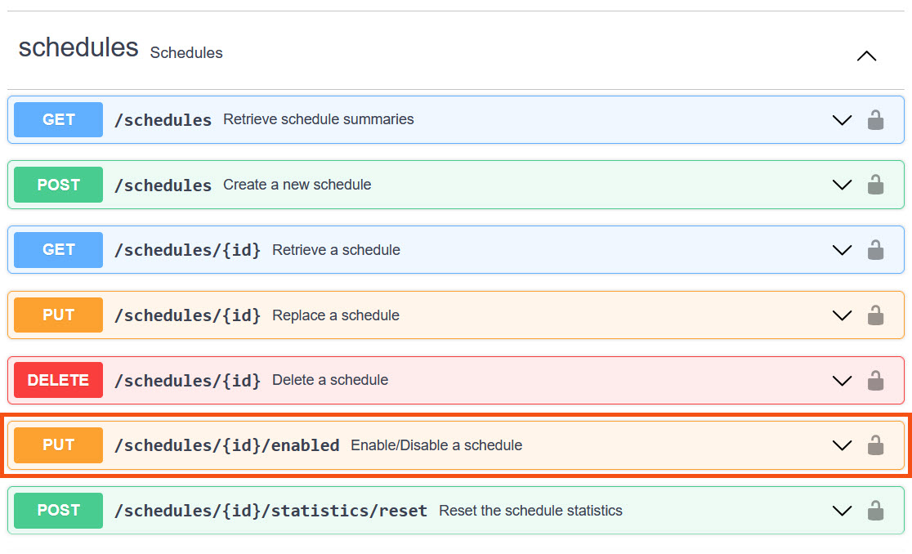This screenshot has height=554, width=912.
Task: Click the schedules section heading
Action: (78, 47)
